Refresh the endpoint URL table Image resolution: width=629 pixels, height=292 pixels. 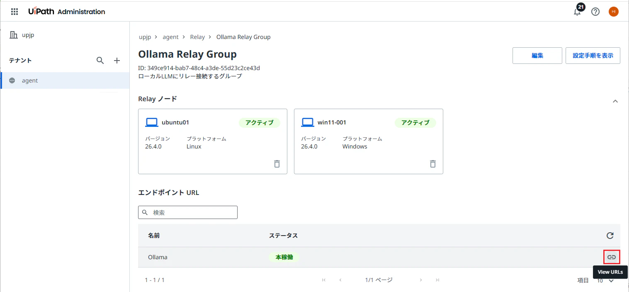pos(610,236)
